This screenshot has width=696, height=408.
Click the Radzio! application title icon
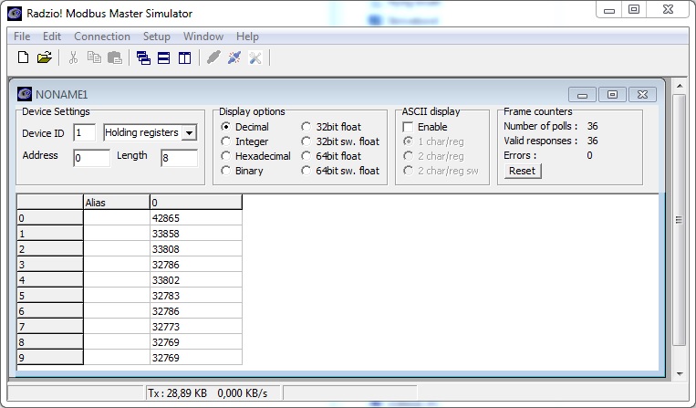point(15,14)
